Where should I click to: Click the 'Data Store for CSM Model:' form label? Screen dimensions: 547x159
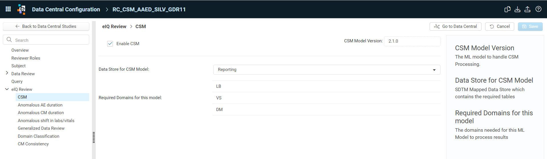coord(124,69)
